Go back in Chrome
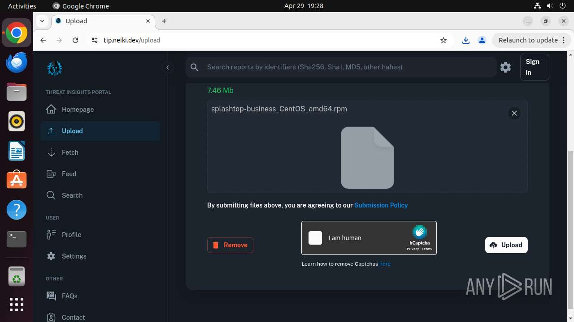This screenshot has height=322, width=574. coord(43,40)
